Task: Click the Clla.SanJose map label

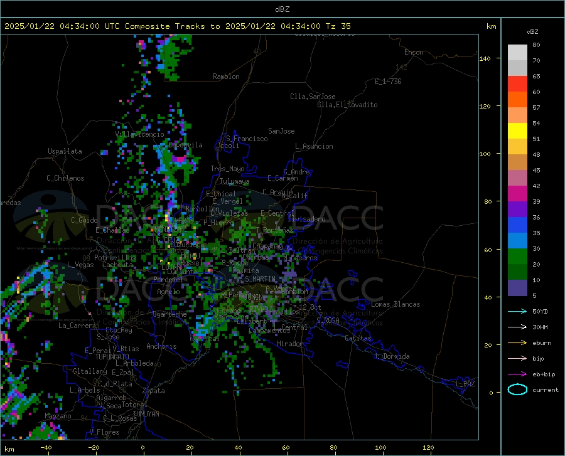Action: point(313,97)
